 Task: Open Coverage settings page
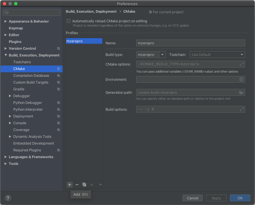[21, 130]
